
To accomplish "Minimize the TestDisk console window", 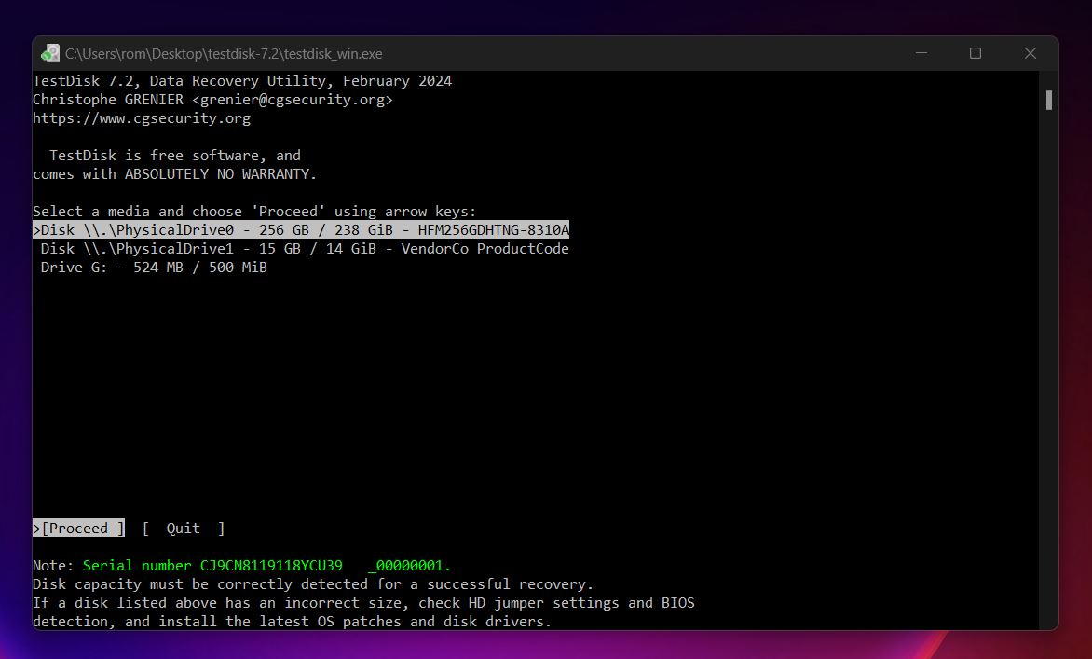I will pos(921,53).
